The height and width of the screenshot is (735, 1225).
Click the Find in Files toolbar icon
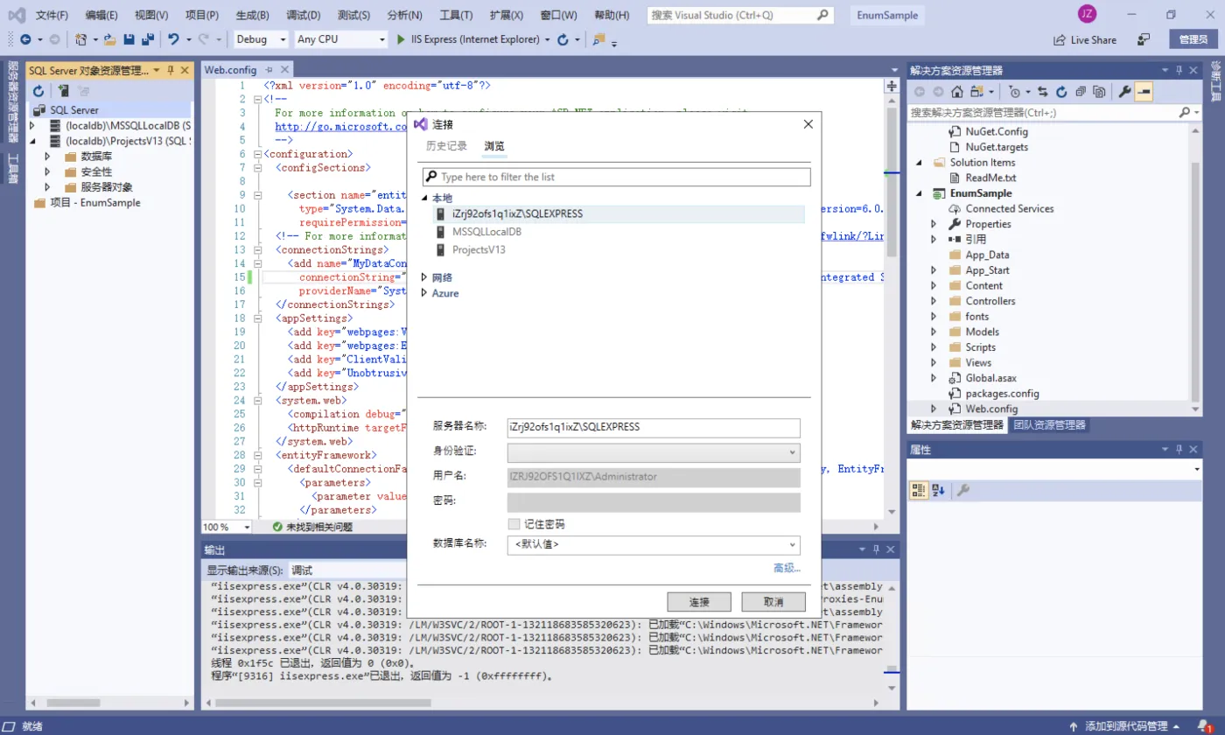point(599,39)
